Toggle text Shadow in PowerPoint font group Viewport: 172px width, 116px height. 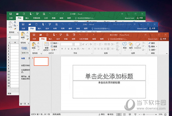[72, 49]
